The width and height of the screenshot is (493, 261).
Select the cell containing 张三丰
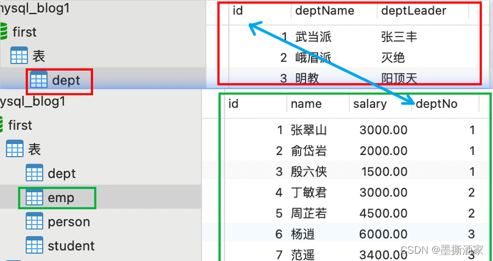[x=399, y=37]
